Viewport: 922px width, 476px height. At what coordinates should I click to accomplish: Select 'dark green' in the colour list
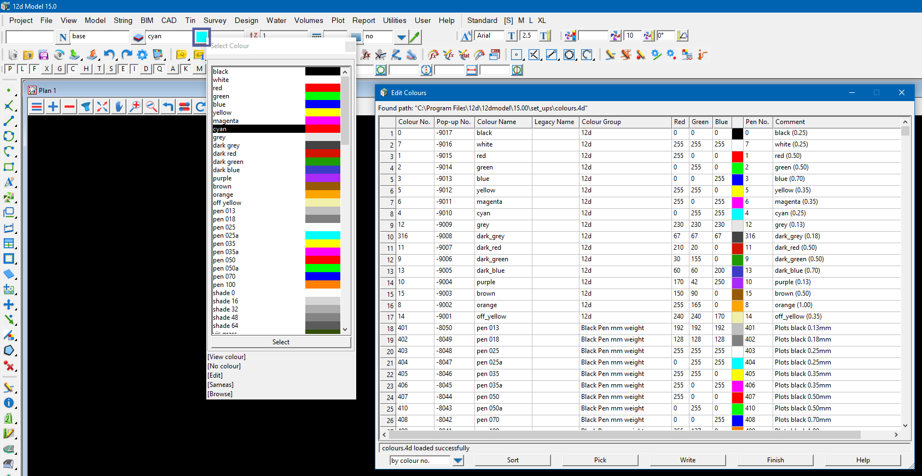tap(228, 162)
